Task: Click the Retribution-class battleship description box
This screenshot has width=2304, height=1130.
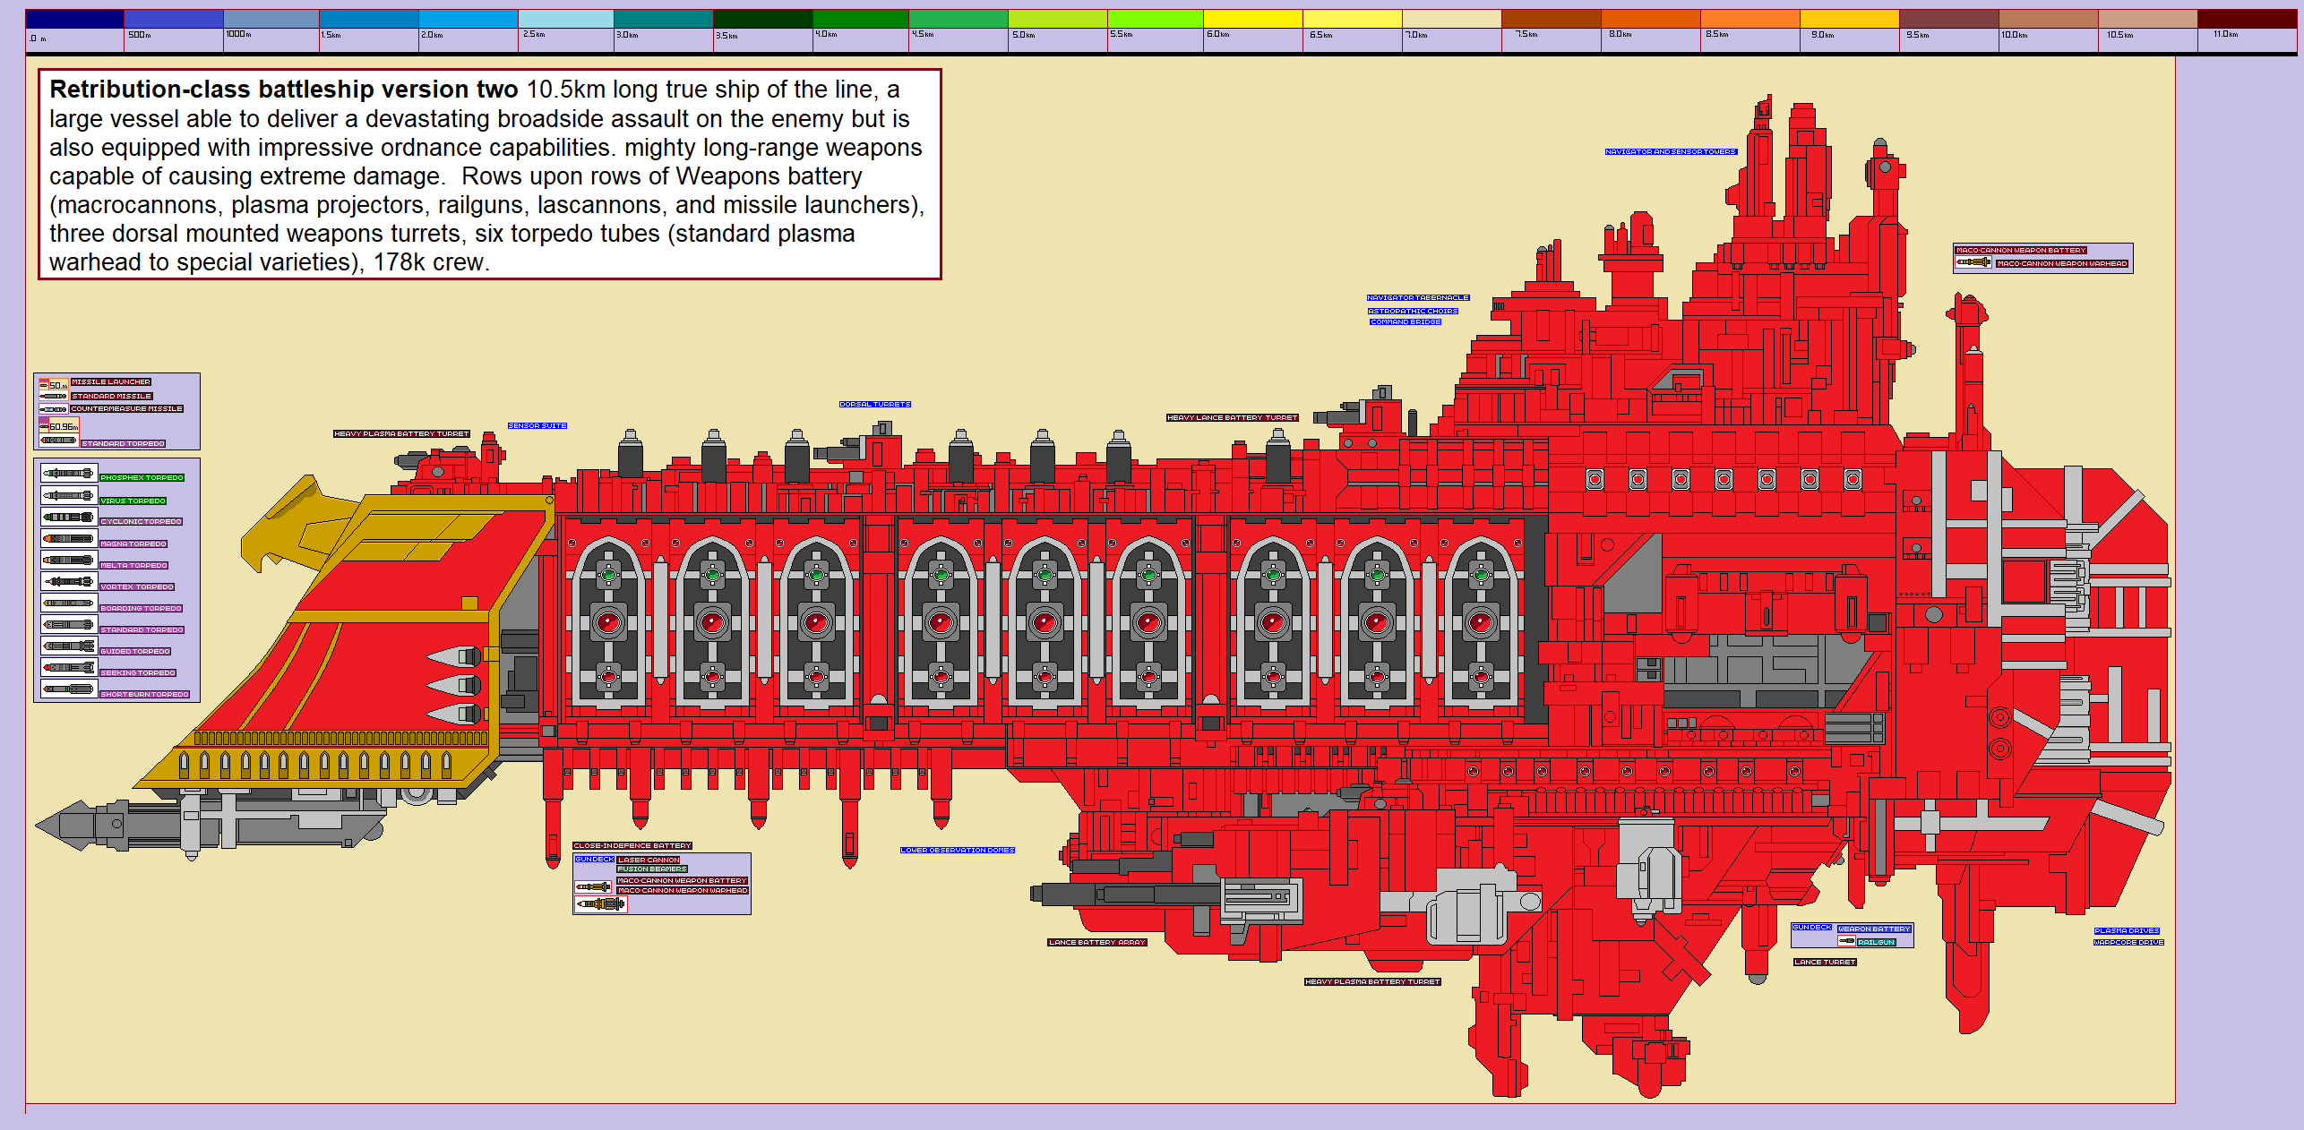Action: click(x=489, y=175)
